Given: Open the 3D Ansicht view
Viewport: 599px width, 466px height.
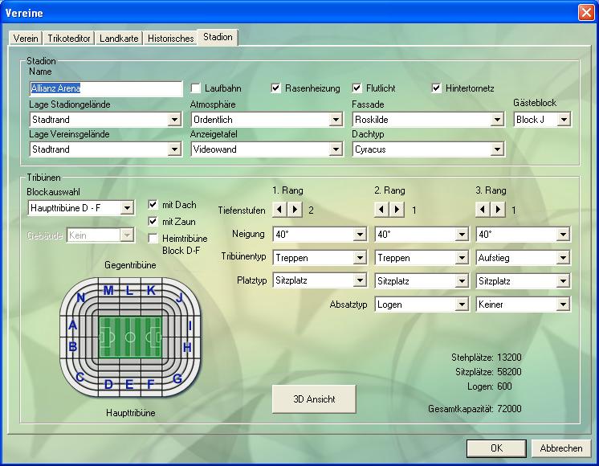Looking at the screenshot, I should click(x=314, y=399).
